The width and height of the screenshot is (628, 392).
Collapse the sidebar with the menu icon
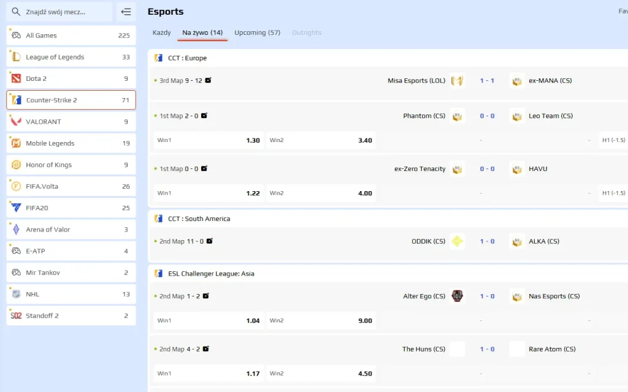(126, 12)
